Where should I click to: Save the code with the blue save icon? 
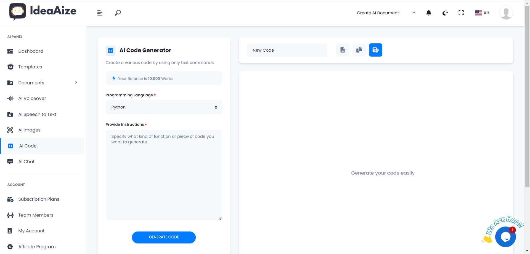[x=375, y=50]
